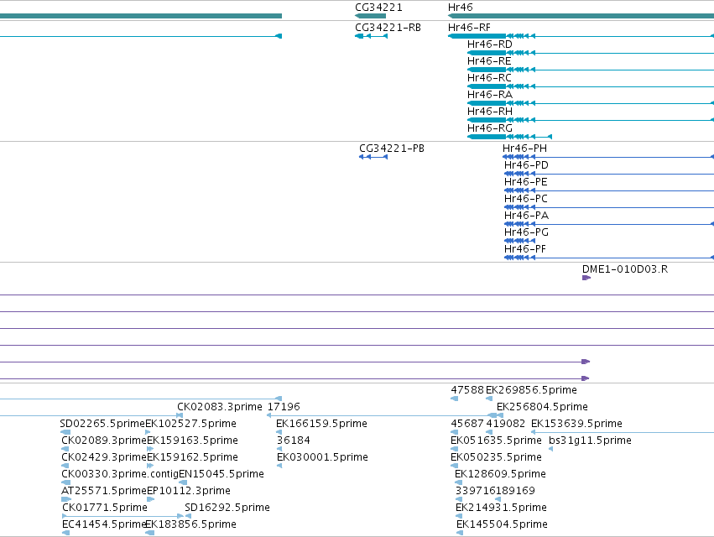The height and width of the screenshot is (537, 714).
Task: Click the CK00330.3prime.contig label
Action: pos(120,474)
